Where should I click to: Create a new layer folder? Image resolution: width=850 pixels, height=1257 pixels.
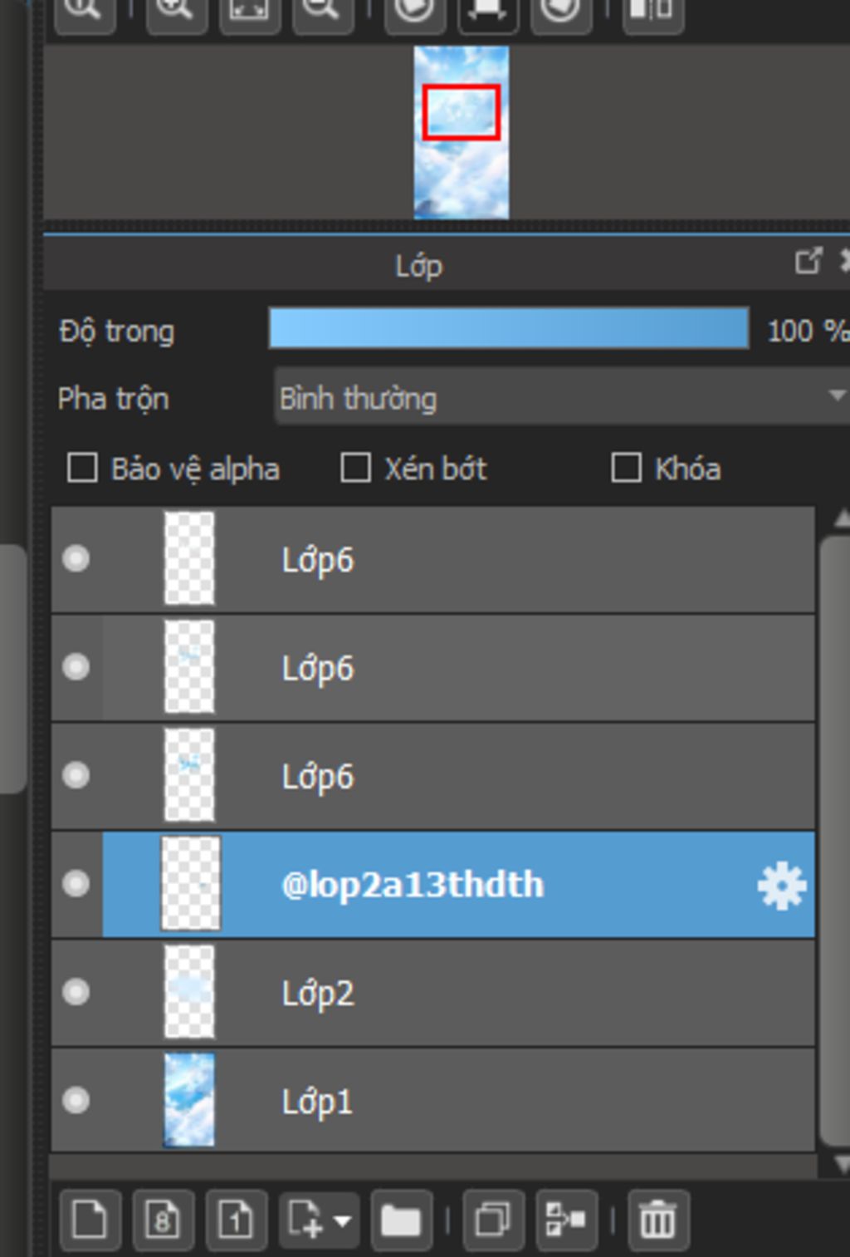click(400, 1220)
